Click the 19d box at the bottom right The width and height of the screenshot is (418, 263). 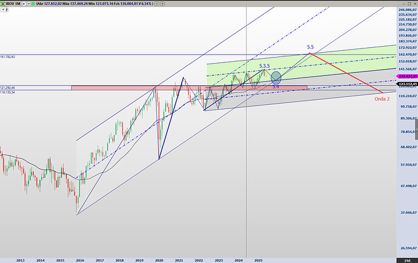pyautogui.click(x=406, y=259)
